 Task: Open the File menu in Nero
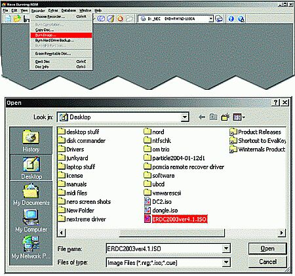[5, 10]
